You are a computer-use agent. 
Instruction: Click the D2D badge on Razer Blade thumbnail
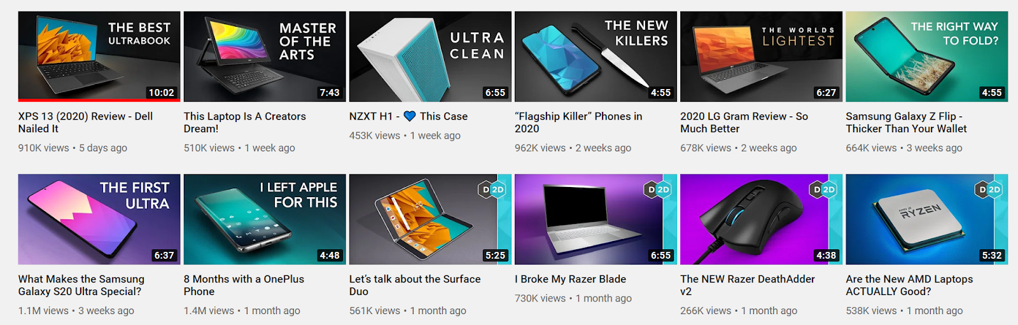[x=657, y=190]
